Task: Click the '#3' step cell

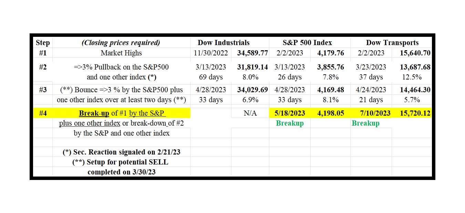Action: point(43,90)
